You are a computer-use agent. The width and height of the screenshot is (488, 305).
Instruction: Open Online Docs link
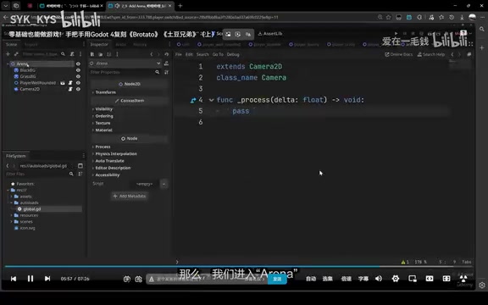click(399, 54)
